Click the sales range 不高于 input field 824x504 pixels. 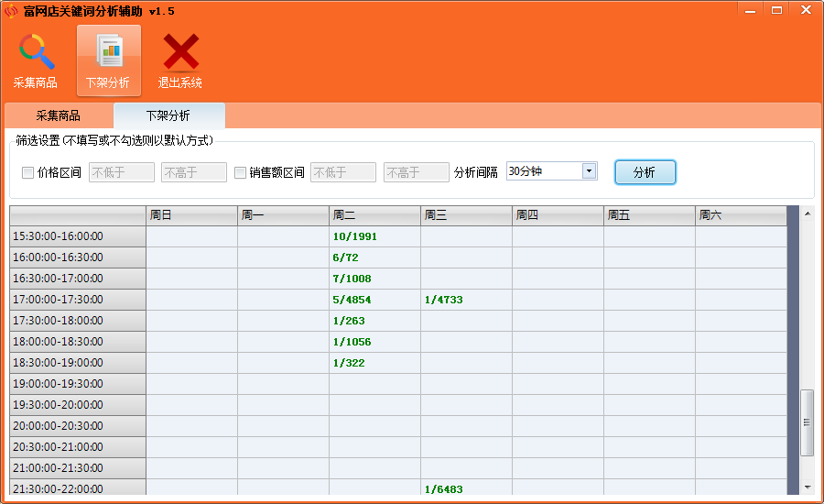click(416, 172)
